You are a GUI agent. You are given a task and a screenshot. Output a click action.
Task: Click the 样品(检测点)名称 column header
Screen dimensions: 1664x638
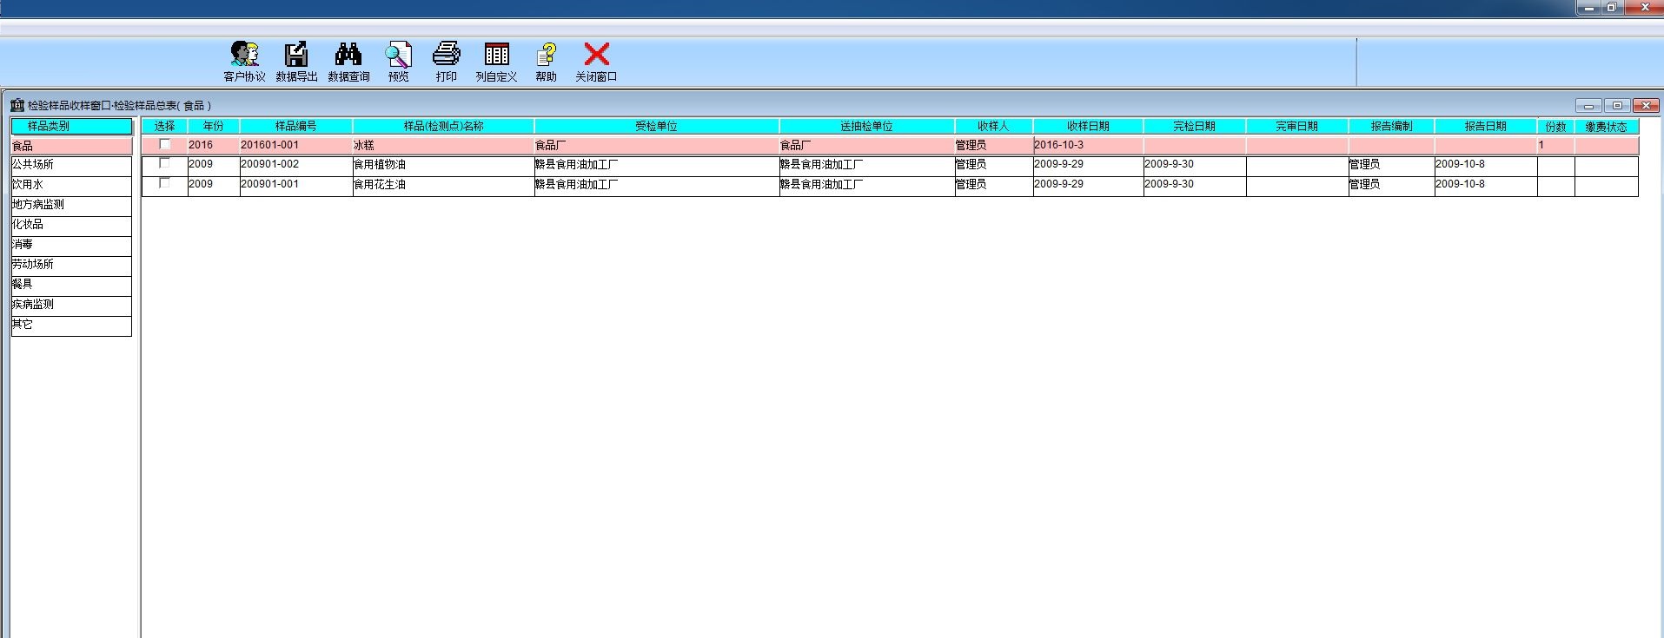click(443, 126)
